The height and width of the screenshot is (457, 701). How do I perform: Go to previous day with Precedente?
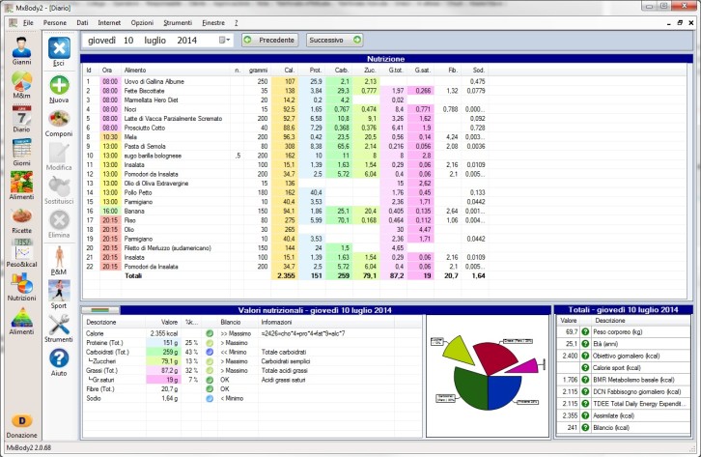pos(269,41)
